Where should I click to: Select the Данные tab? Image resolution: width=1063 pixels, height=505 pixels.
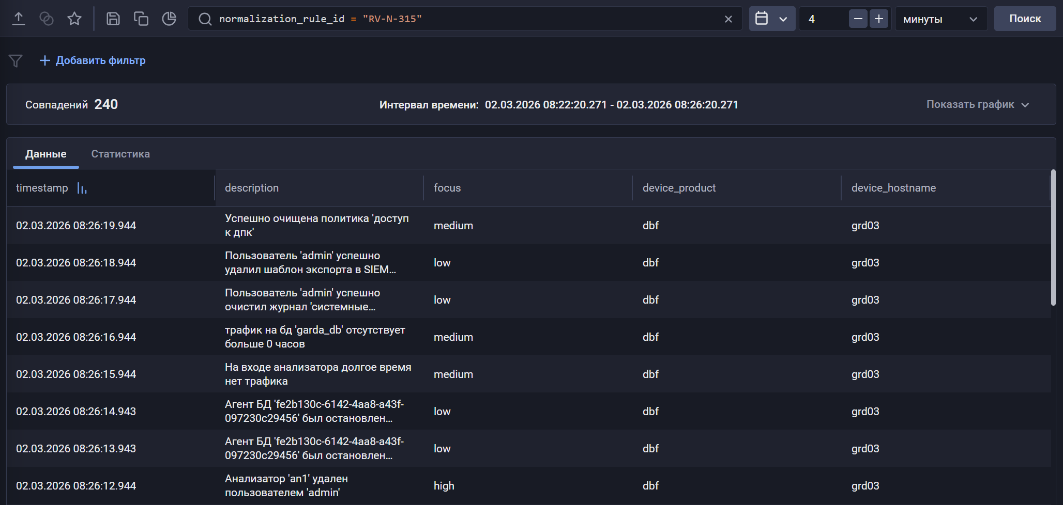pos(46,154)
